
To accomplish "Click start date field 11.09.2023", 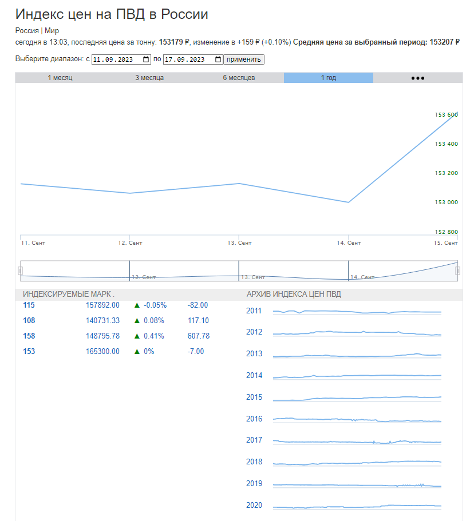I will tap(121, 59).
